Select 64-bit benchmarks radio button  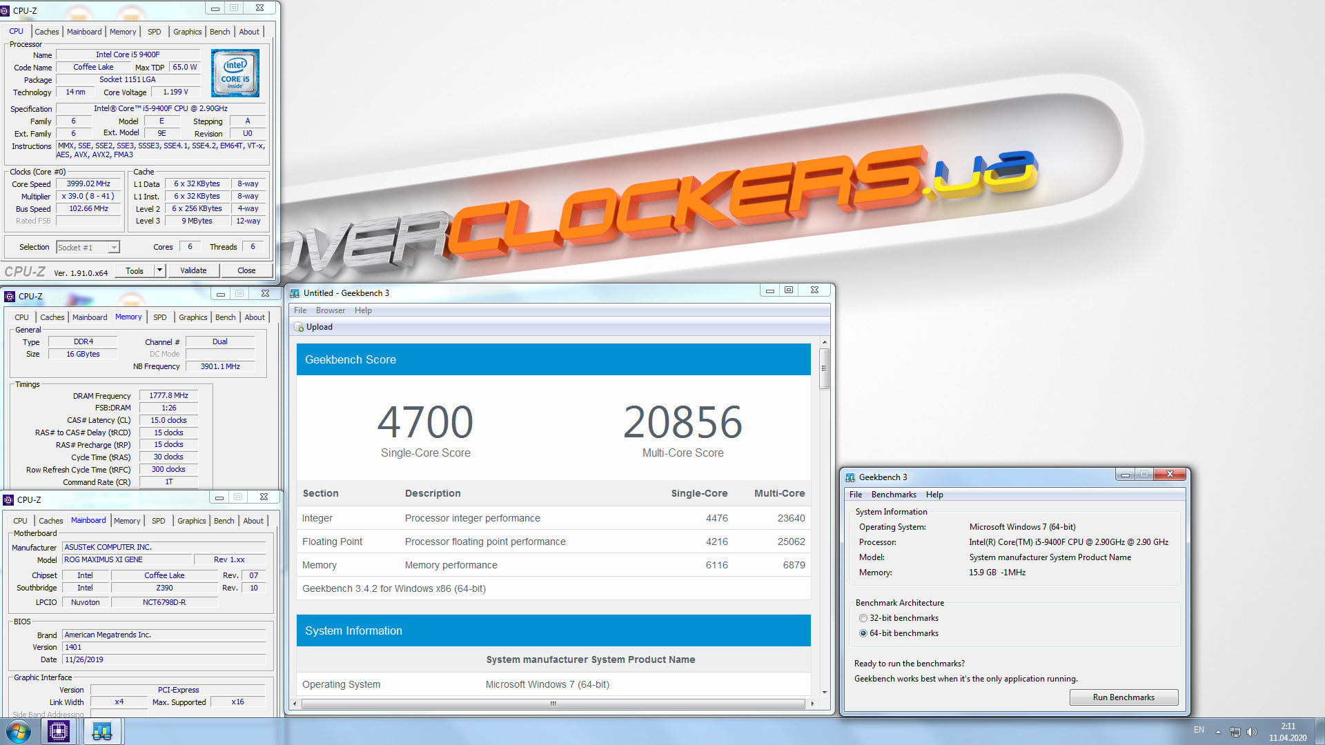[863, 633]
